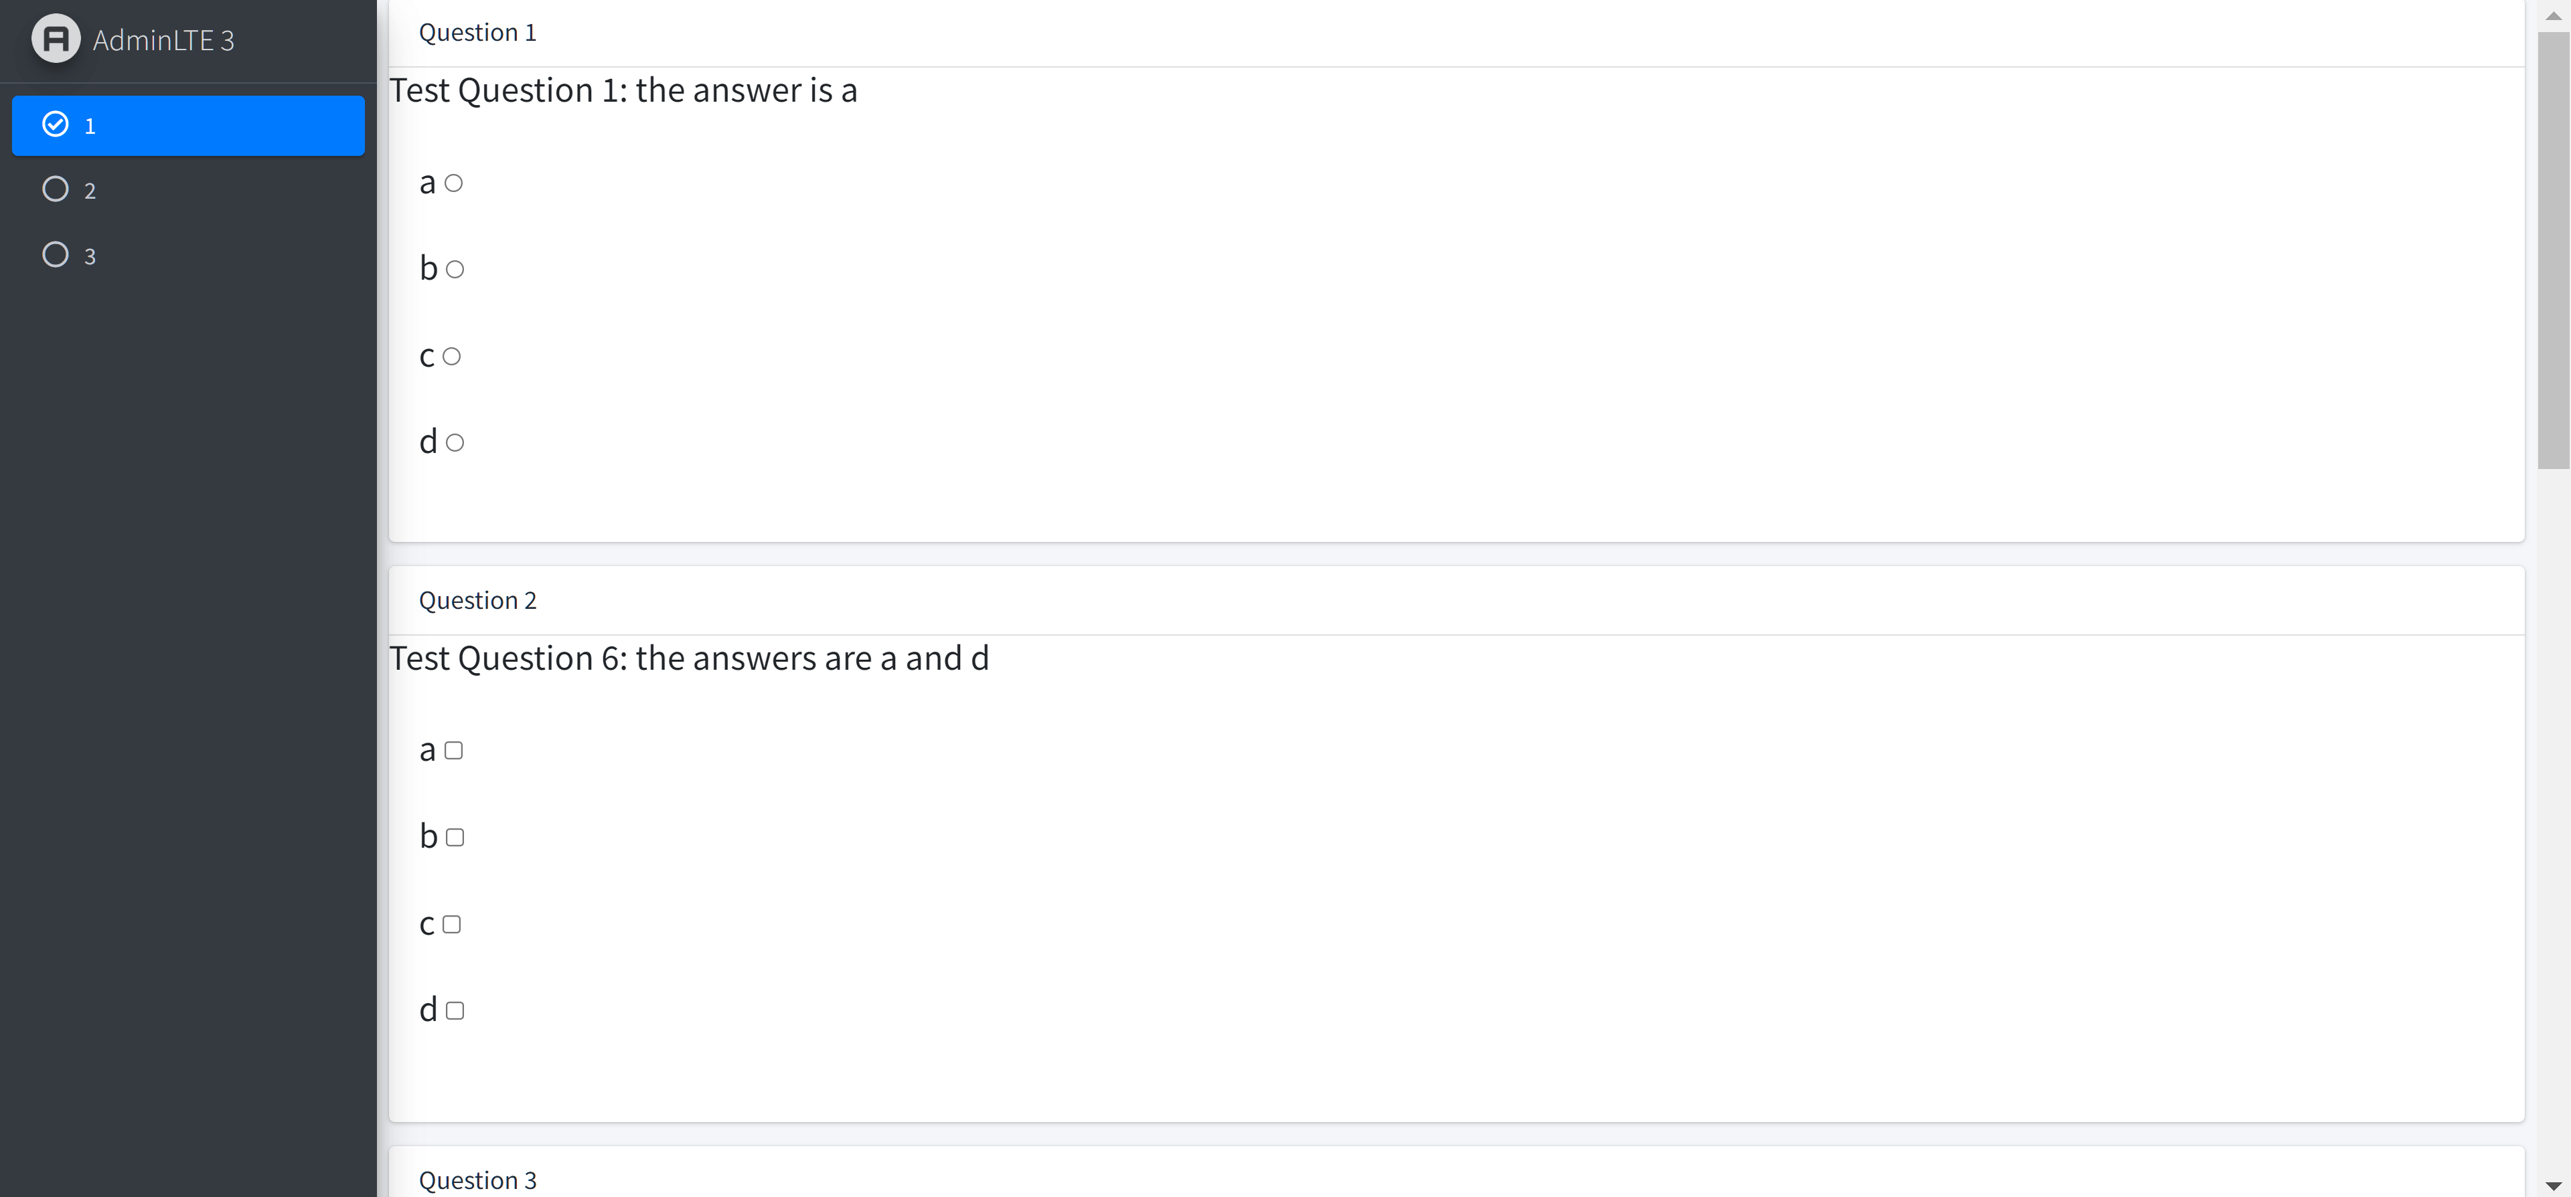Tick checkbox b in Question 2
Viewport: 2571px width, 1197px height.
(x=455, y=837)
